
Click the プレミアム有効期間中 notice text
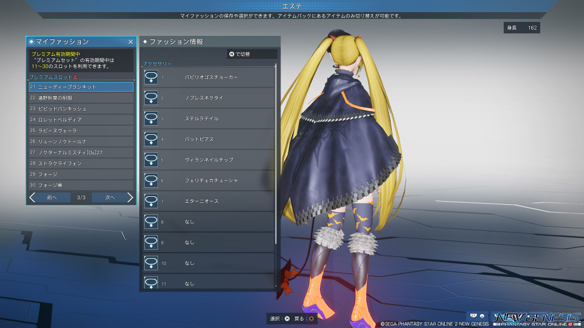(56, 54)
